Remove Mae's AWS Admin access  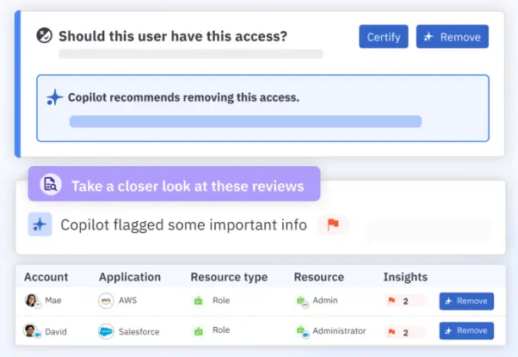click(466, 301)
